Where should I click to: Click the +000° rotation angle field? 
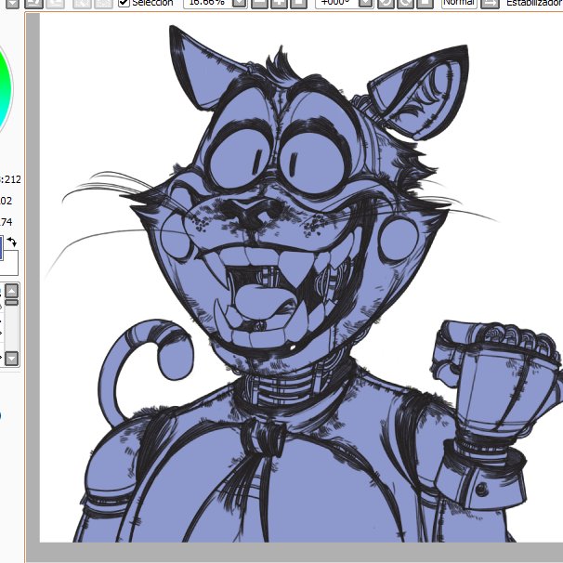[336, 3]
